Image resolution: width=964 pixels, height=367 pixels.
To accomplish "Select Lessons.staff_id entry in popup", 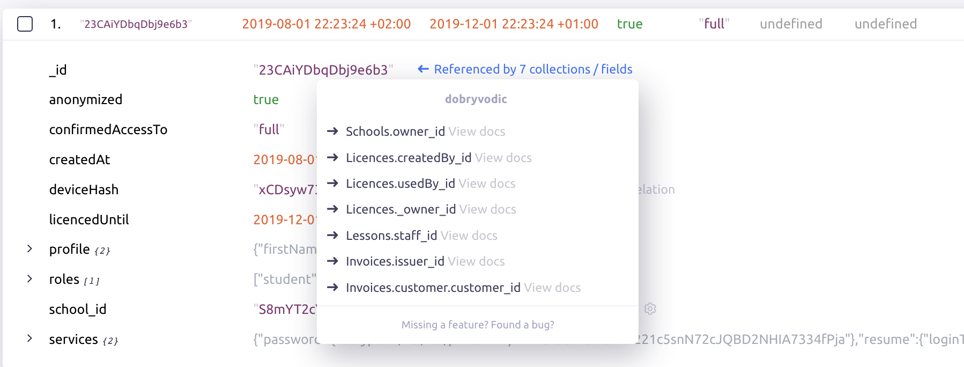I will [391, 236].
